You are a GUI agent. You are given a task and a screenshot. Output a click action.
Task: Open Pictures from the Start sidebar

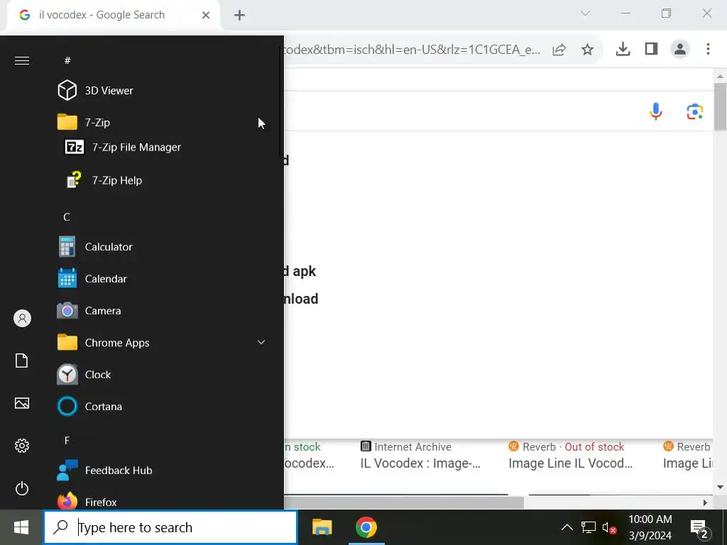22,403
